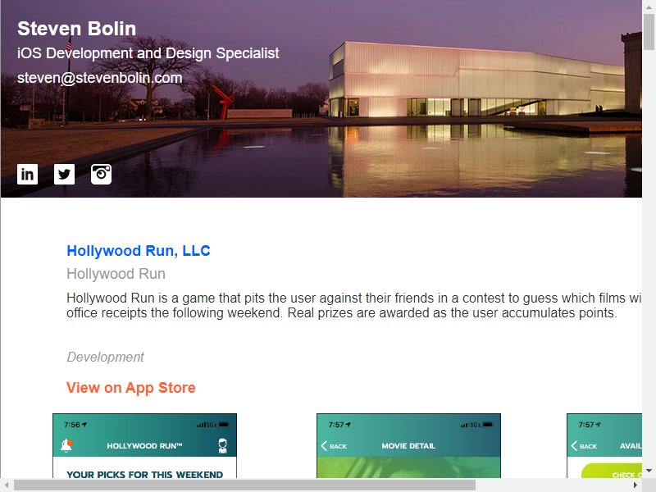The height and width of the screenshot is (492, 656).
Task: Click the vertical scrollbar up arrow
Action: pyautogui.click(x=649, y=7)
